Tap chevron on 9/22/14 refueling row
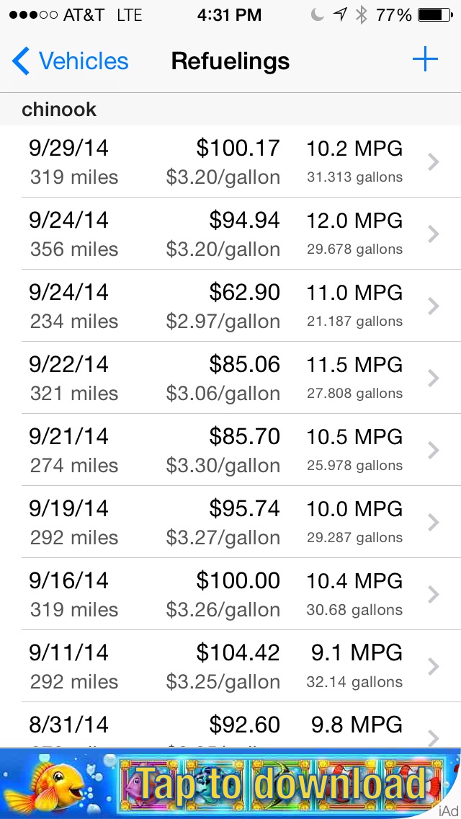 (433, 378)
